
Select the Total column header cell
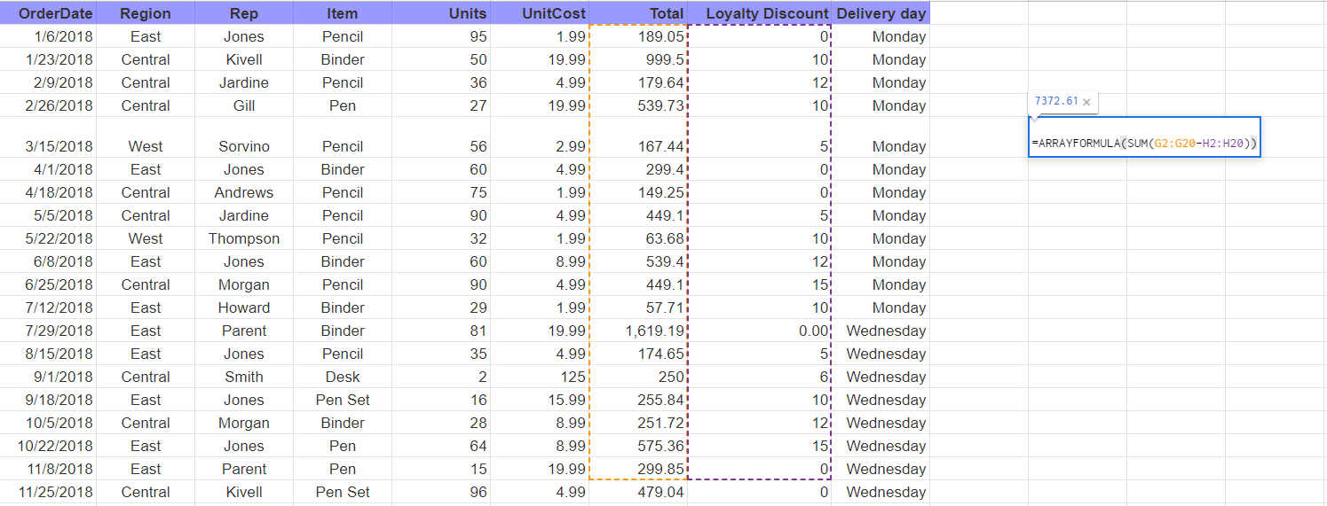coord(638,13)
